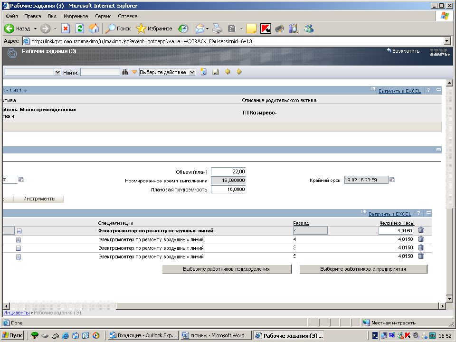Delete the labor row with разряд 3
Viewport: 456px width, 342px height.
pyautogui.click(x=420, y=247)
